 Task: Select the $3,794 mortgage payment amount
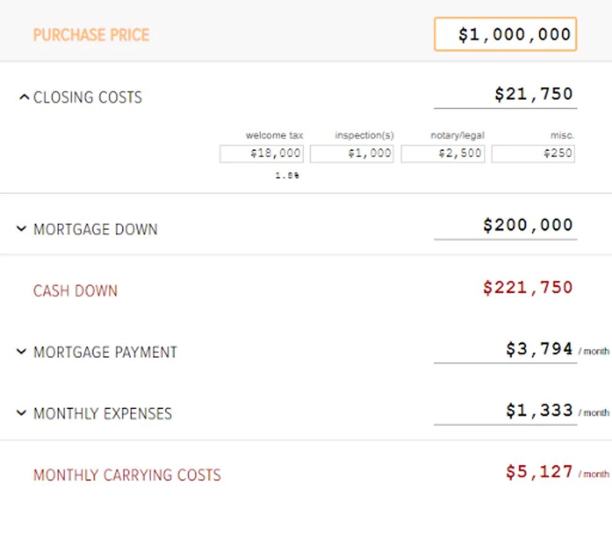click(539, 349)
